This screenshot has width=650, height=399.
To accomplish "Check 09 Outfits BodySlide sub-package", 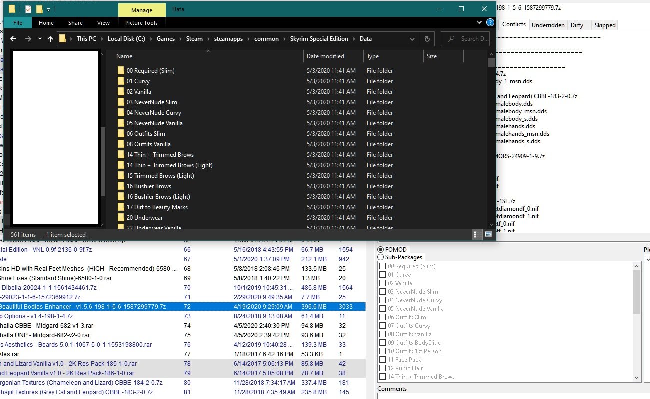I will pyautogui.click(x=382, y=343).
